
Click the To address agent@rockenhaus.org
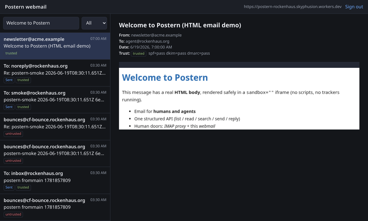pos(147,41)
